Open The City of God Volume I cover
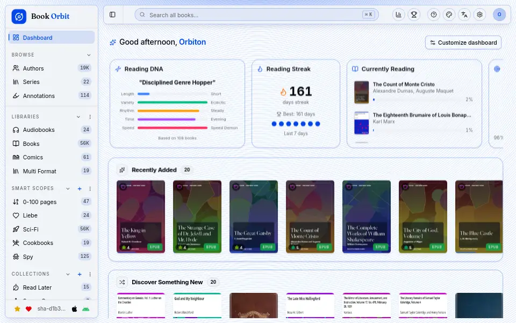This screenshot has height=323, width=516. (423, 217)
